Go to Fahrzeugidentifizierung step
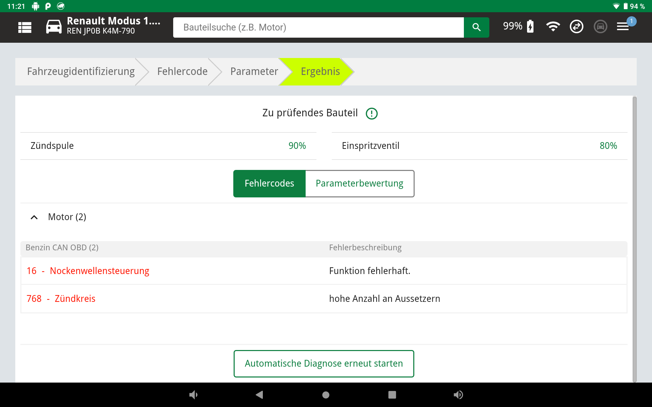Screen dimensions: 652x407 pyautogui.click(x=81, y=72)
